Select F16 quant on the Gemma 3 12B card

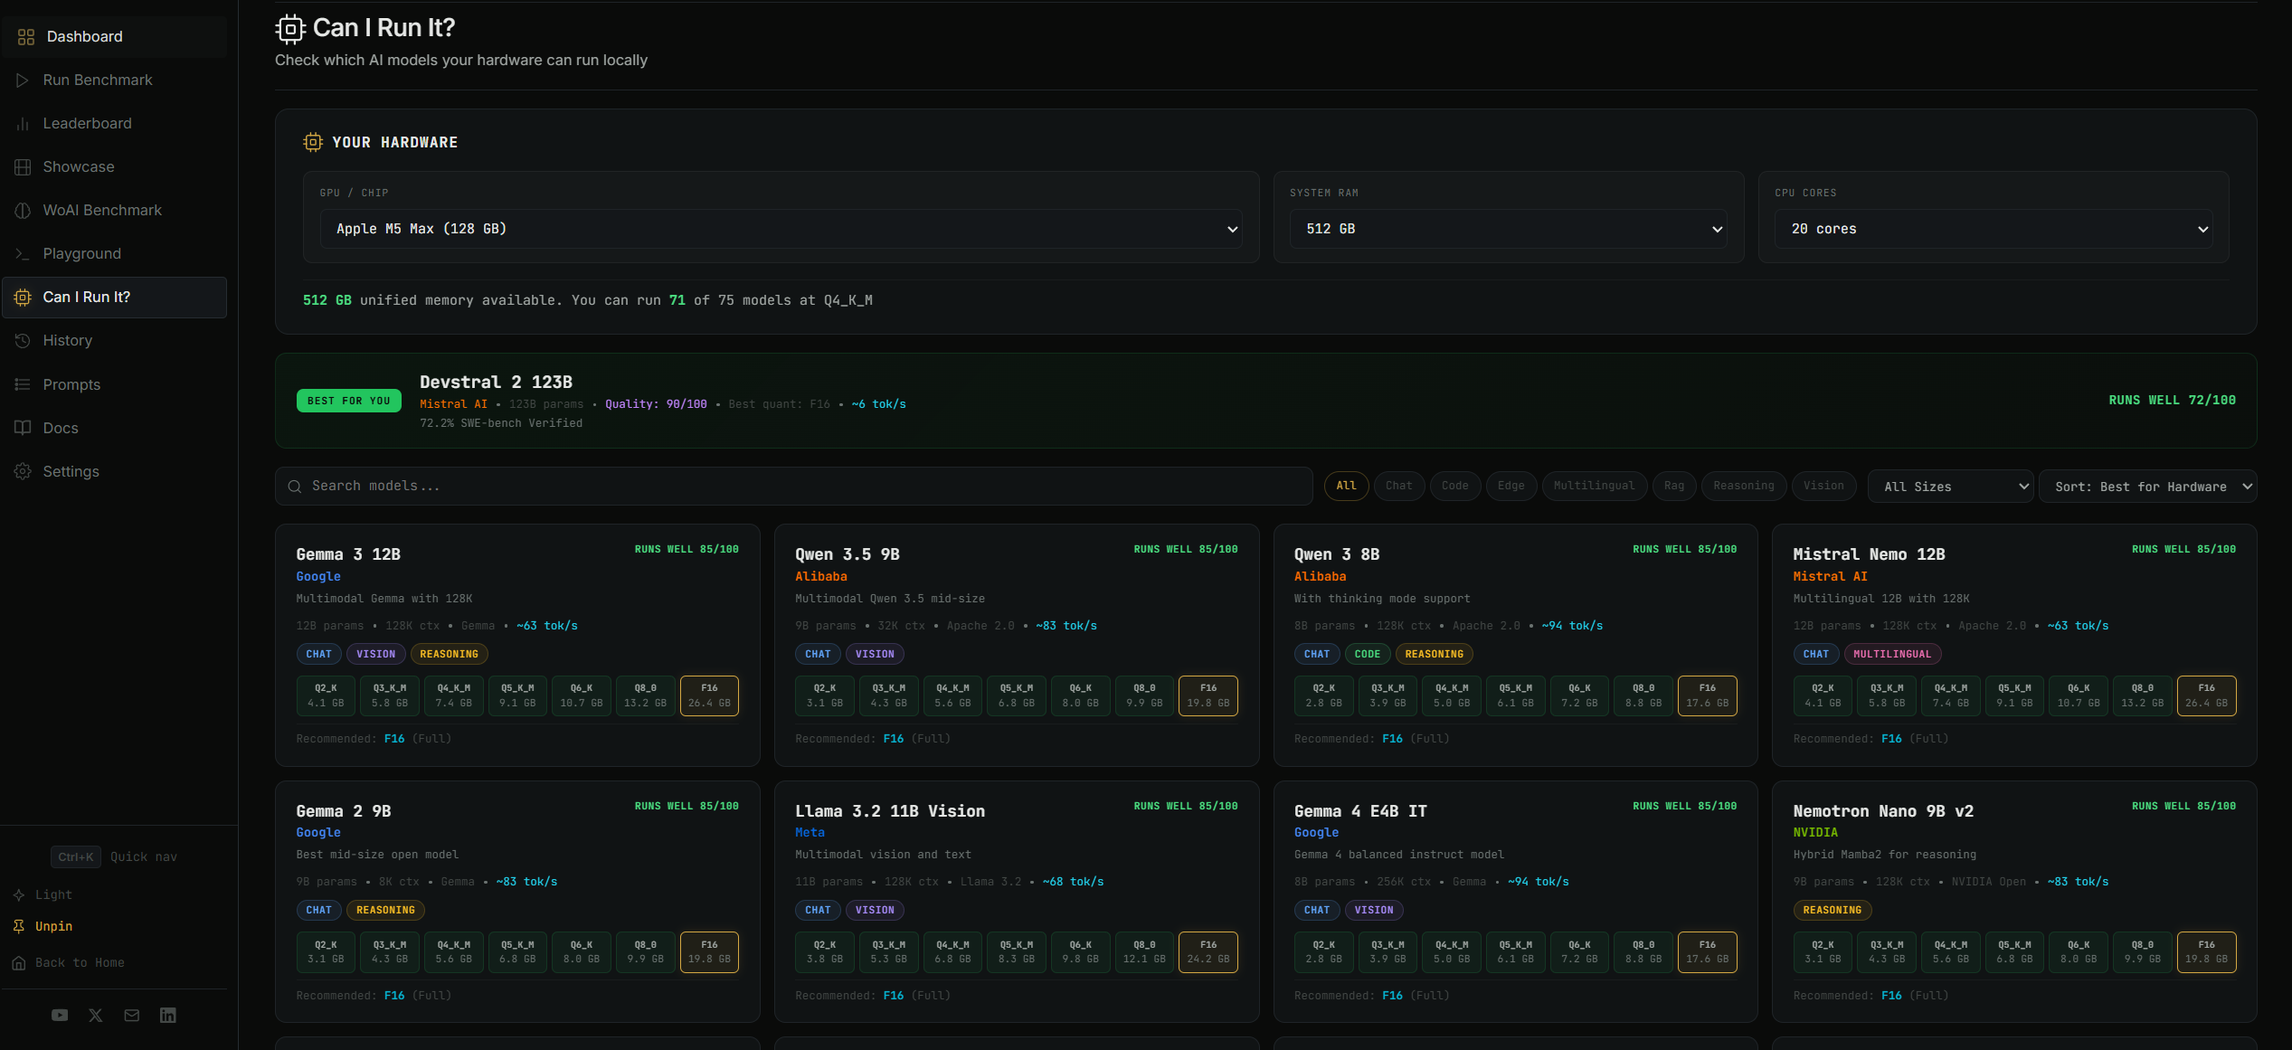709,695
